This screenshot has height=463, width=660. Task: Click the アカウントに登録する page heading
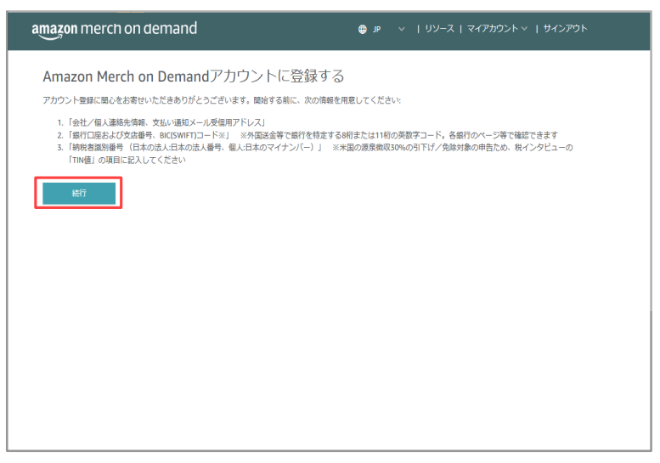coord(194,76)
